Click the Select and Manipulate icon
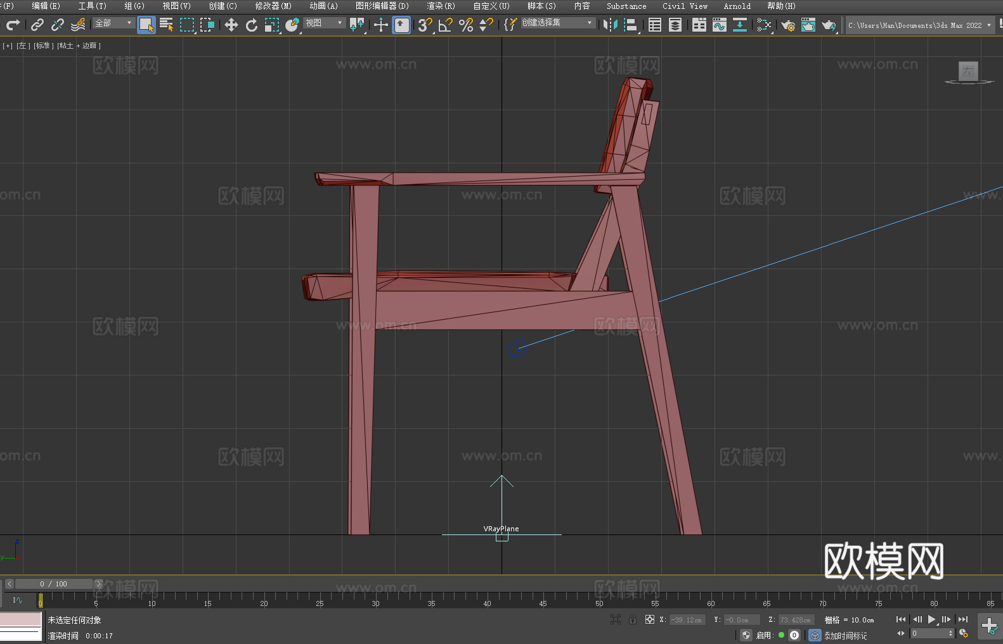1003x644 pixels. tap(381, 25)
